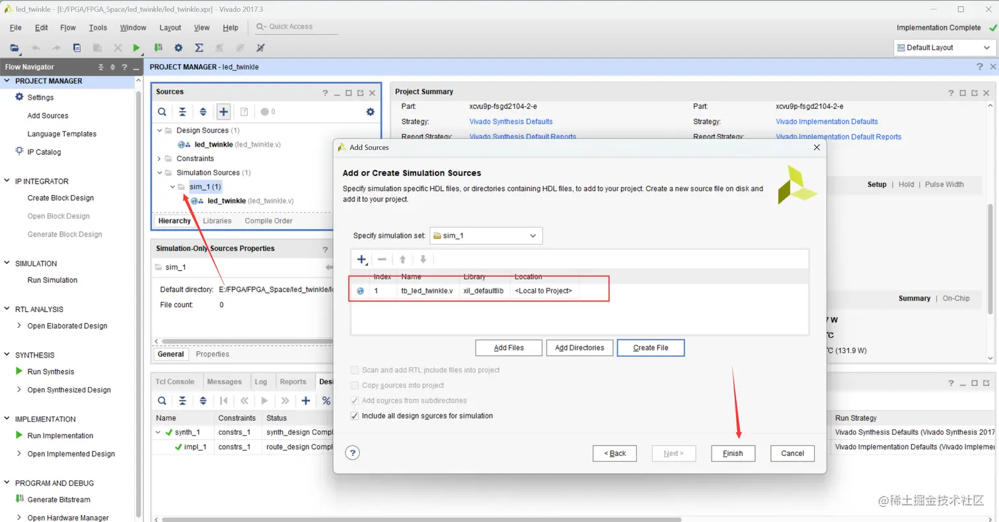
Task: Open the Flow menu
Action: [68, 28]
